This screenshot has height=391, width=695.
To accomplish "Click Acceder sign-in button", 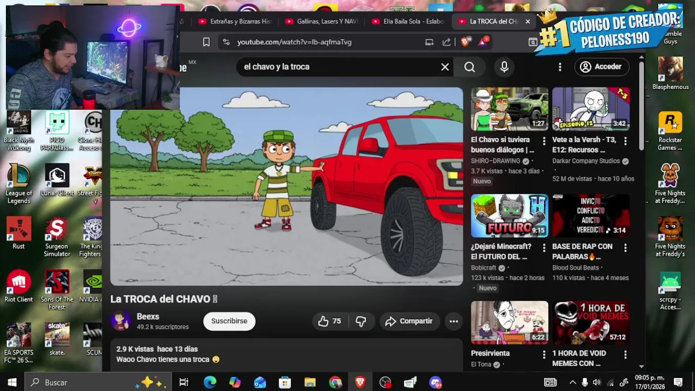I will coord(601,67).
